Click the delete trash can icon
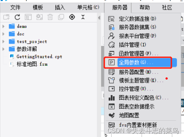The height and width of the screenshot is (137, 184). [x=50, y=17]
